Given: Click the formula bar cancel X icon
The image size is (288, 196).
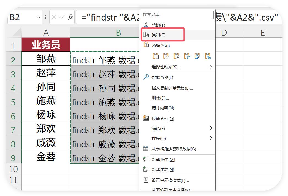Looking at the screenshot, I should pos(54,17).
